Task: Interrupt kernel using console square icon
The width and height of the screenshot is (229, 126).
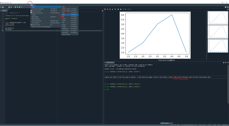Action: click(x=223, y=62)
